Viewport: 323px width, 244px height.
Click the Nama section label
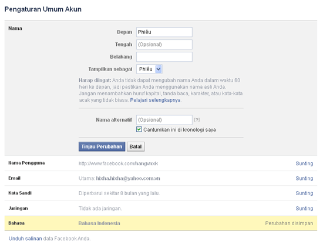pos(15,28)
